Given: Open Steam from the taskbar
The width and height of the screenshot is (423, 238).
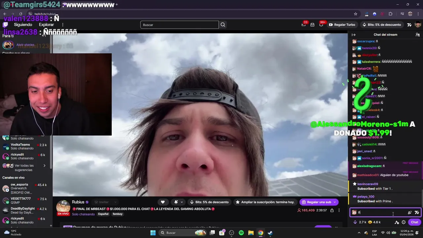Looking at the screenshot, I should point(270,233).
